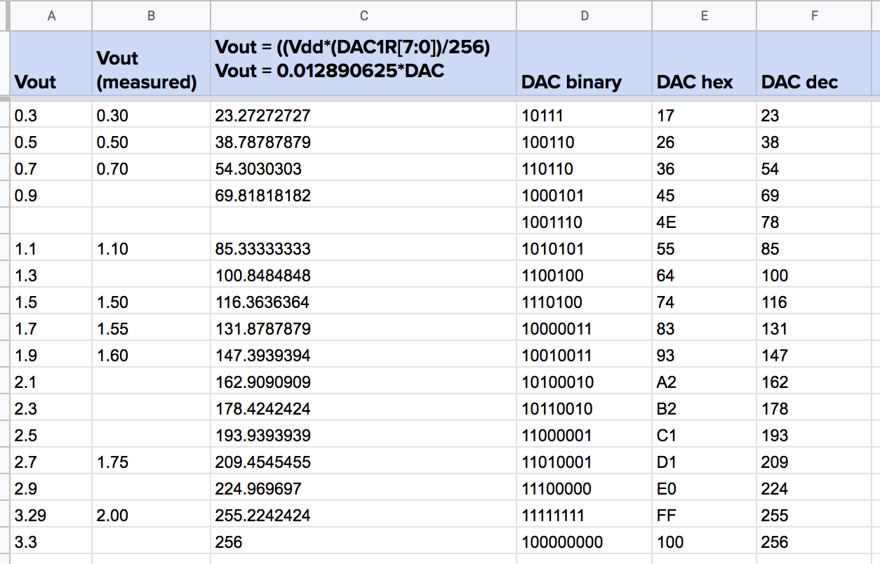Select binary cell 10100010
880x564 pixels.
(585, 382)
